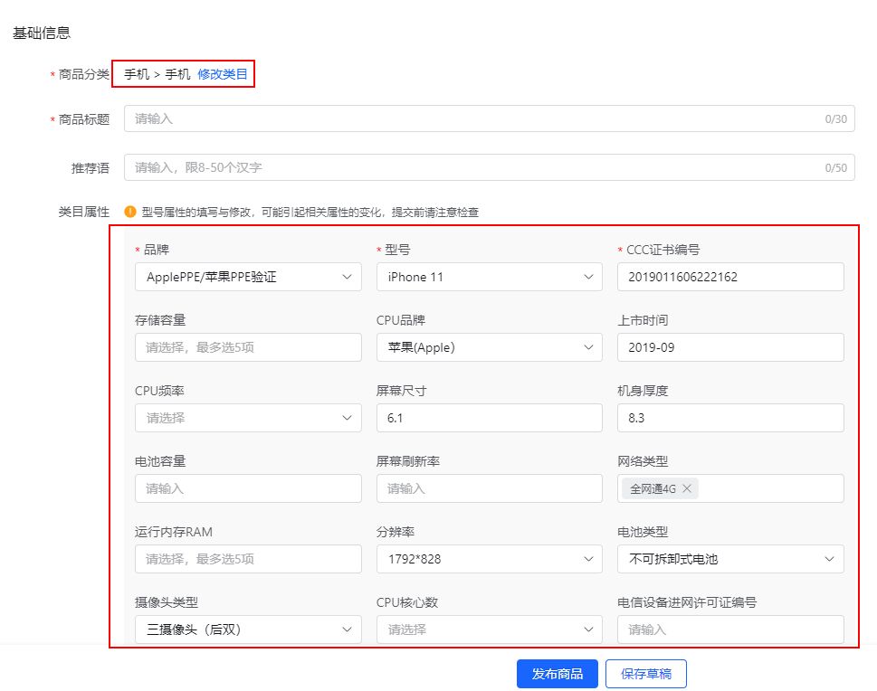Image resolution: width=877 pixels, height=691 pixels.
Task: Remove the 全网通4G tag with its X
Action: pos(687,488)
